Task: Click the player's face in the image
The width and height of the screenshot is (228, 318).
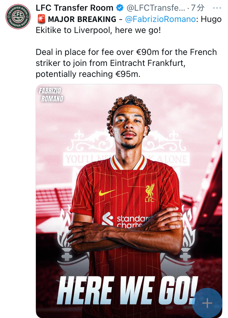Action: click(x=129, y=125)
